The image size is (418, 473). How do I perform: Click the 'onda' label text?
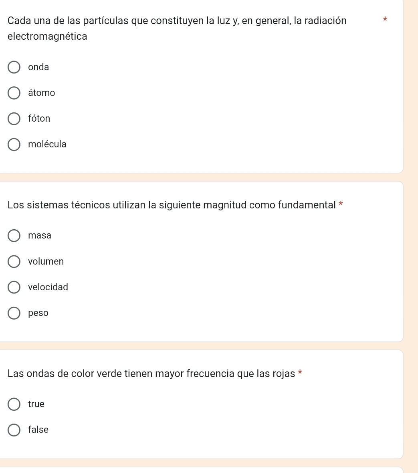(x=38, y=67)
